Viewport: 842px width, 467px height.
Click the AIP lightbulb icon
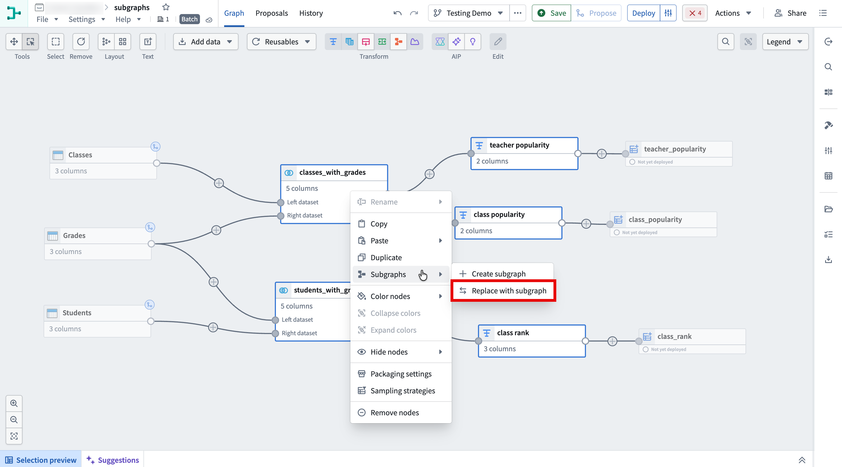point(473,42)
